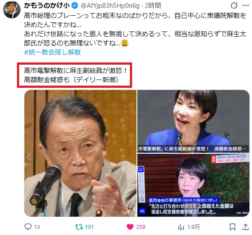Click the green retweet arrows icon
The image size is (252, 235).
point(79,227)
